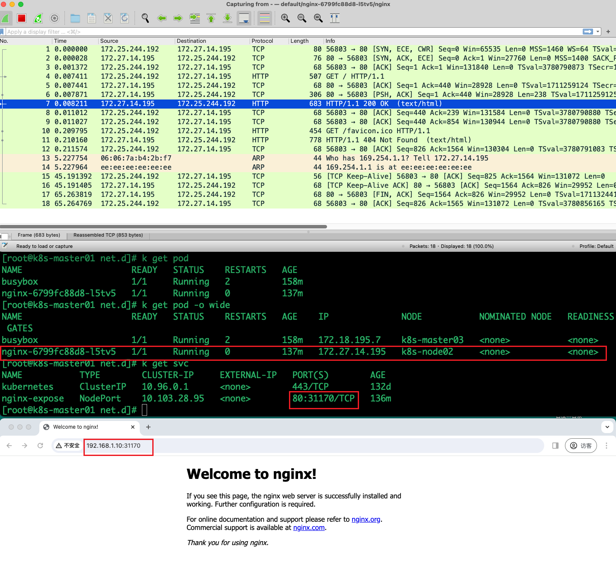Close the current capture file
616x565 pixels.
108,18
